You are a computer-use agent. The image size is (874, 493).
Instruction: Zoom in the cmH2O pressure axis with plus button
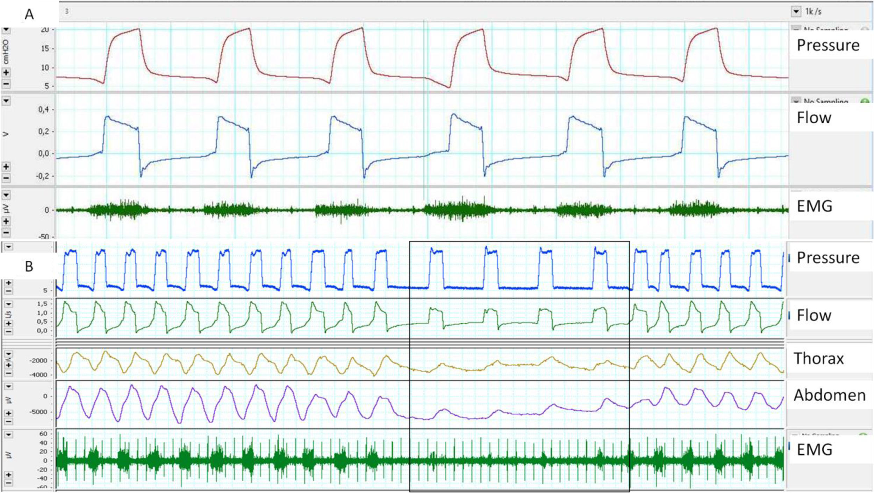click(x=6, y=73)
